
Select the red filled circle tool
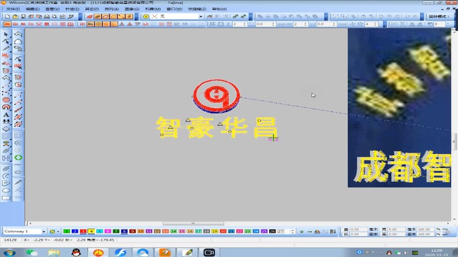click(x=6, y=100)
